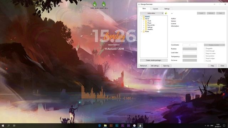
Task: Collapse the Mond tree node
Action: coord(141,19)
